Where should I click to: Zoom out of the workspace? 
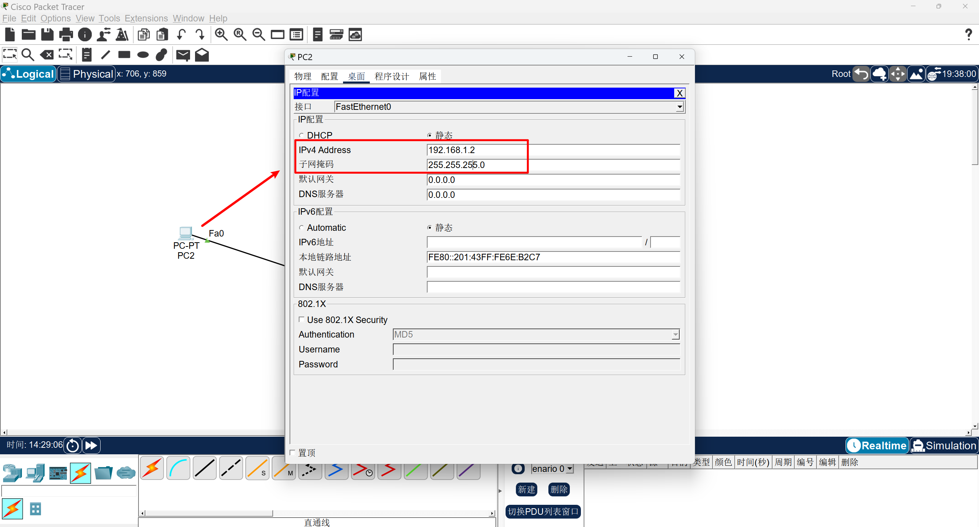tap(259, 35)
